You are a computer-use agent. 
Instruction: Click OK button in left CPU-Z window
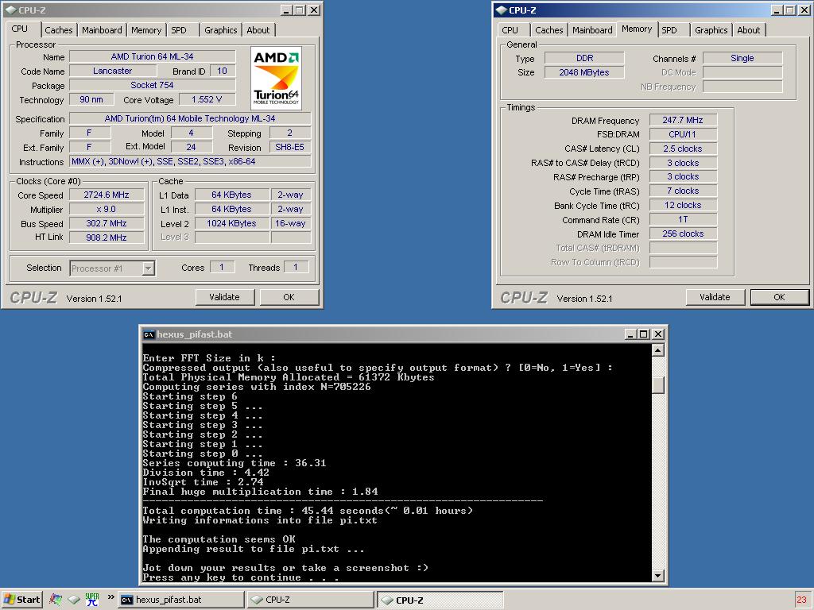pos(289,297)
